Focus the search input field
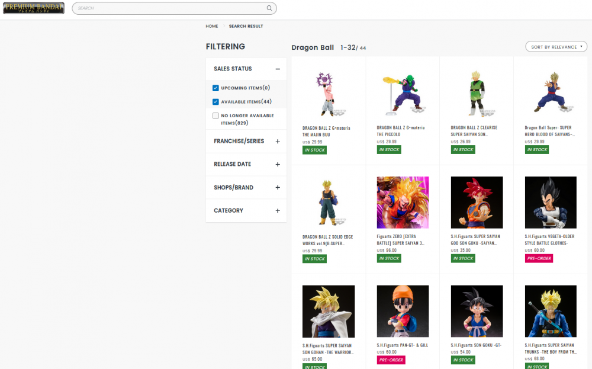Image resolution: width=592 pixels, height=369 pixels. coord(174,8)
